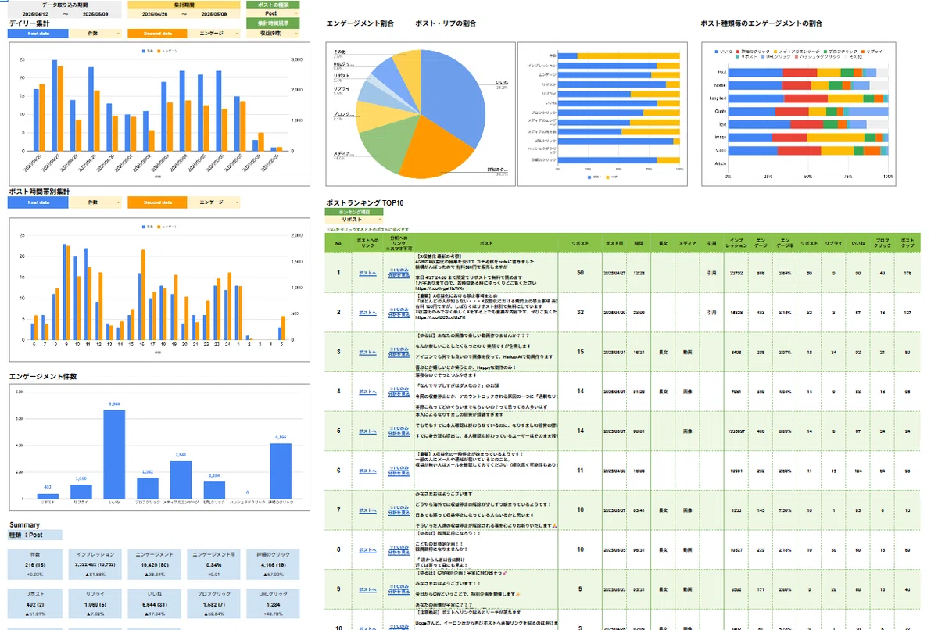Image resolution: width=938 pixels, height=630 pixels.
Task: Select the エンゲージメント率 summary card showing 0.84%
Action: pos(215,564)
